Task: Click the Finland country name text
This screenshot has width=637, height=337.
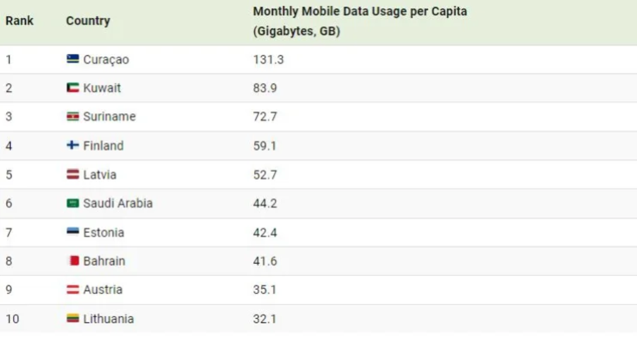Action: point(103,146)
